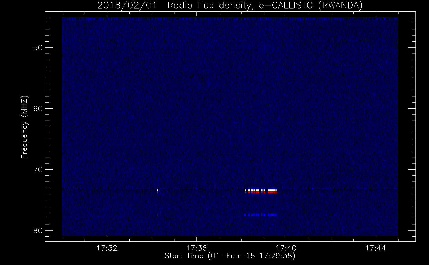Screen dimensions: 429x265
Task: Click the 17:44 time tick label
Action: click(x=376, y=249)
